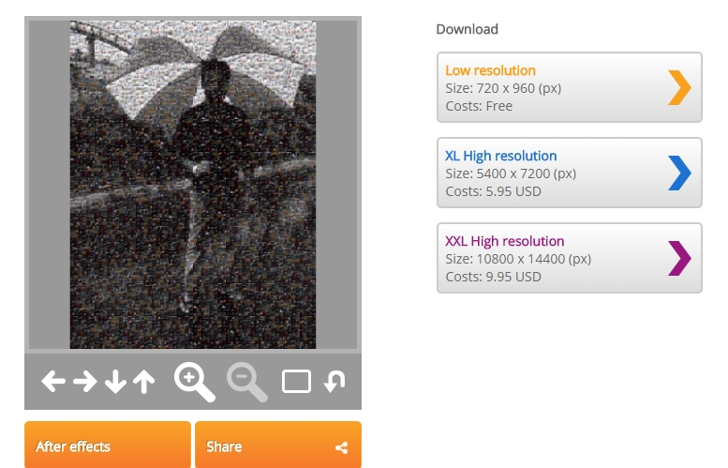Select the Low resolution download title
Screen dimensions: 728x468
(x=490, y=70)
